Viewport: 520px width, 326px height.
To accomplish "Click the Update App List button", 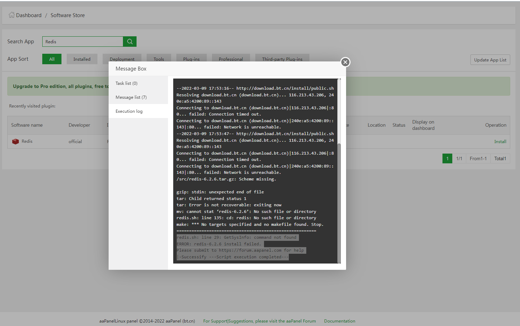I will pyautogui.click(x=490, y=60).
